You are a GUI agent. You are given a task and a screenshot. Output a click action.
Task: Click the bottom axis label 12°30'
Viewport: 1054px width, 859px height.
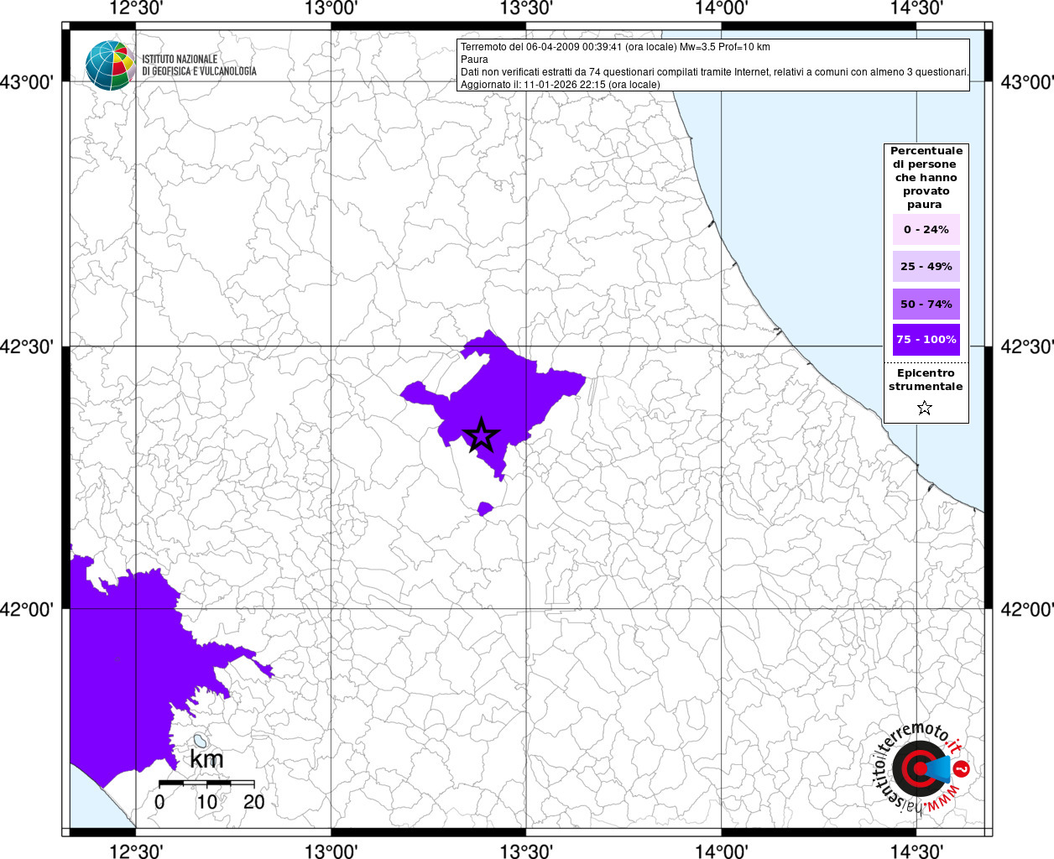coord(137,851)
